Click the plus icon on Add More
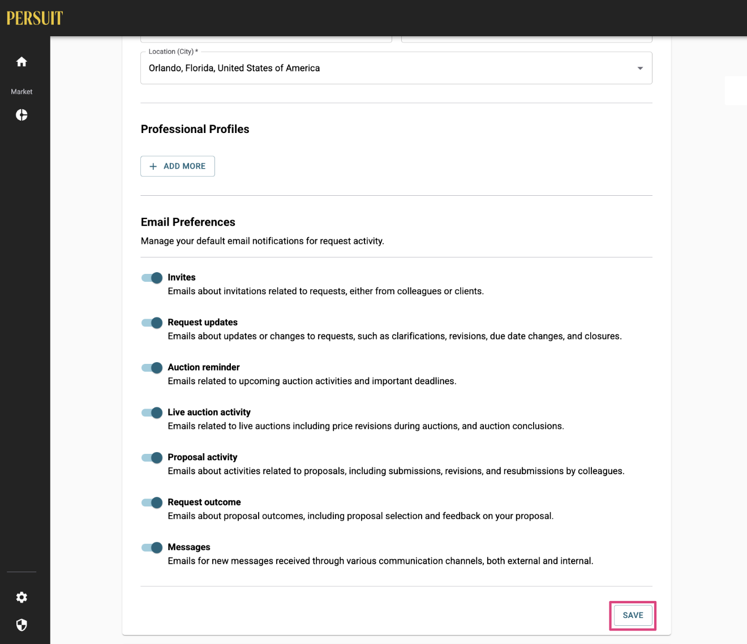This screenshot has width=747, height=644. click(153, 166)
